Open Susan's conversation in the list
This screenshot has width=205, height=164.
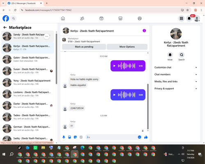(27, 71)
